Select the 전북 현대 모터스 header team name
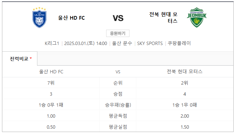This screenshot has width=236, height=134. (163, 18)
